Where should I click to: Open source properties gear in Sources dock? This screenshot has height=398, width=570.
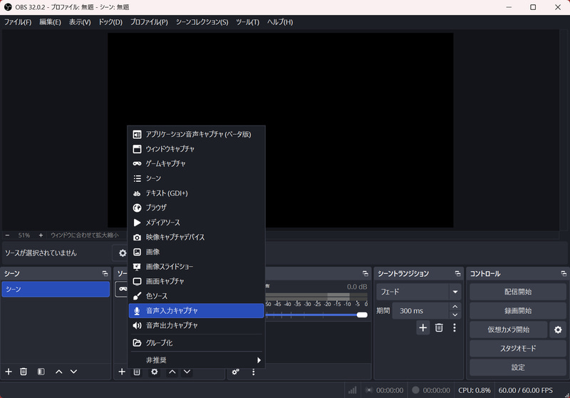[x=155, y=372]
